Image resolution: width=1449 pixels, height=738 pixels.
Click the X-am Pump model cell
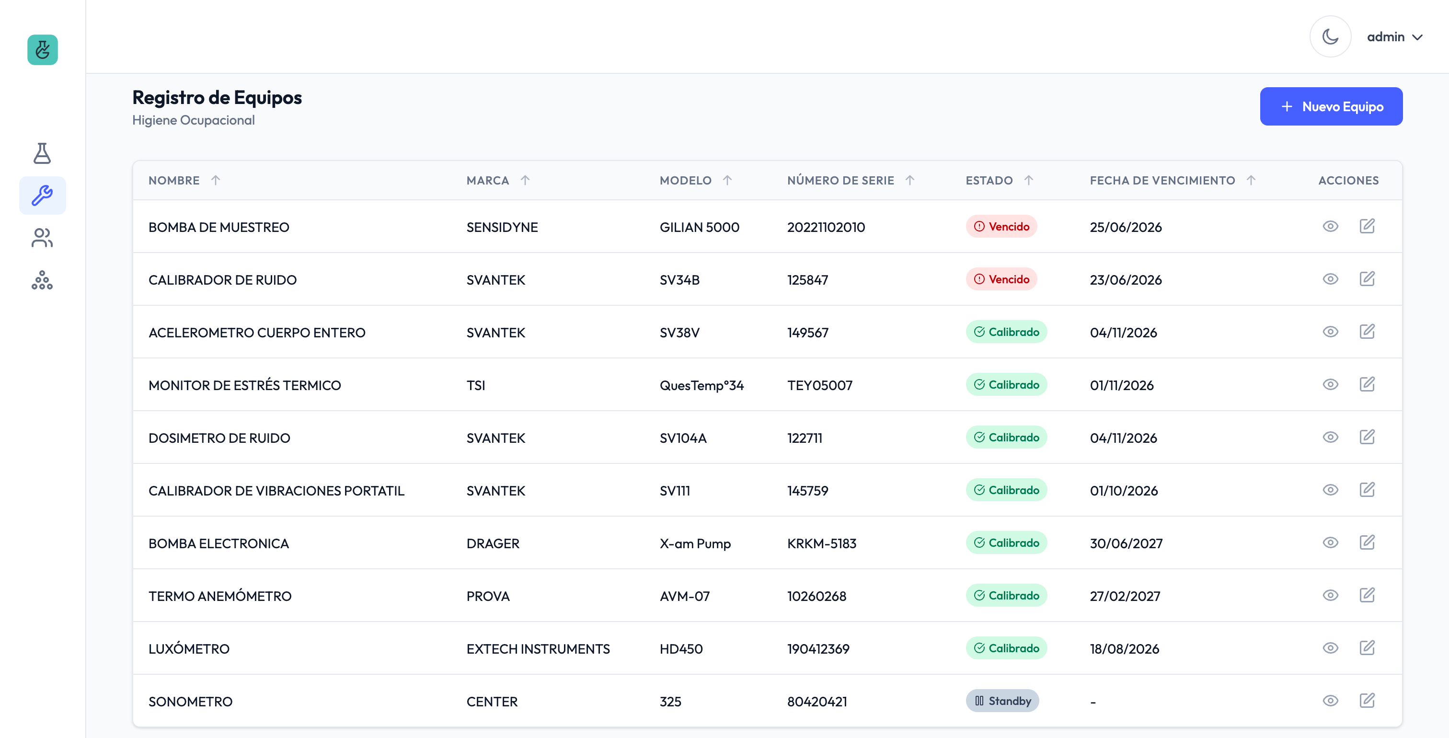[x=695, y=544]
